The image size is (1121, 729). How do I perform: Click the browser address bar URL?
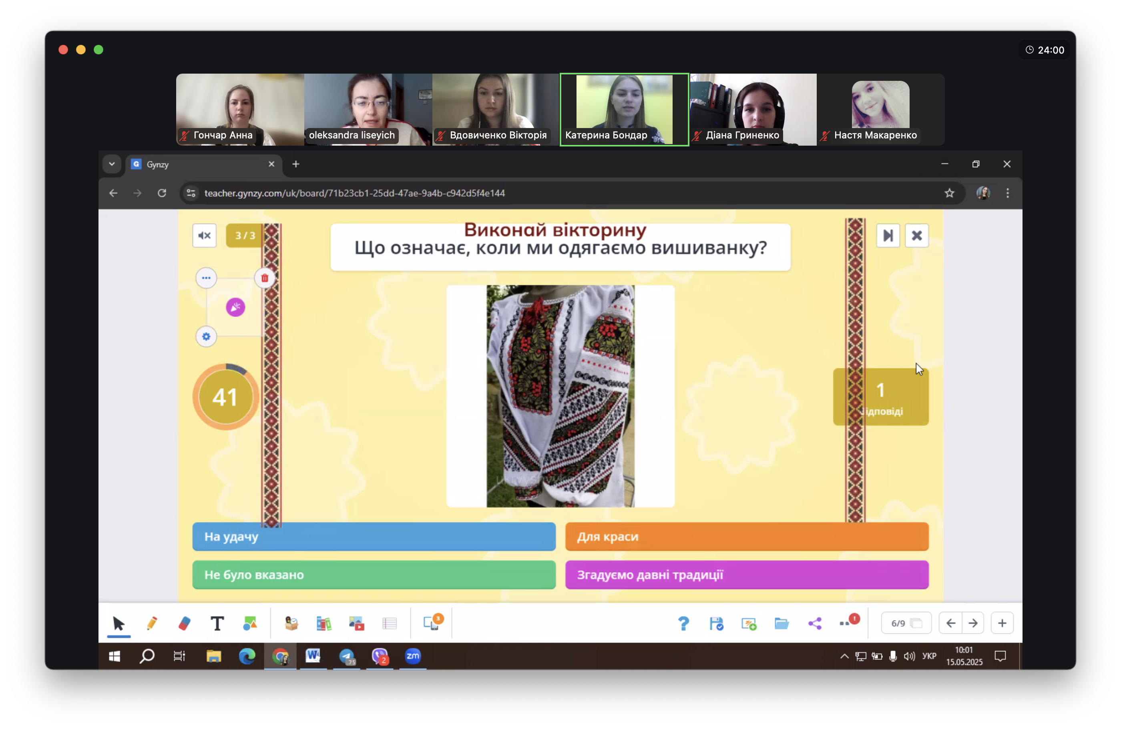(x=354, y=193)
